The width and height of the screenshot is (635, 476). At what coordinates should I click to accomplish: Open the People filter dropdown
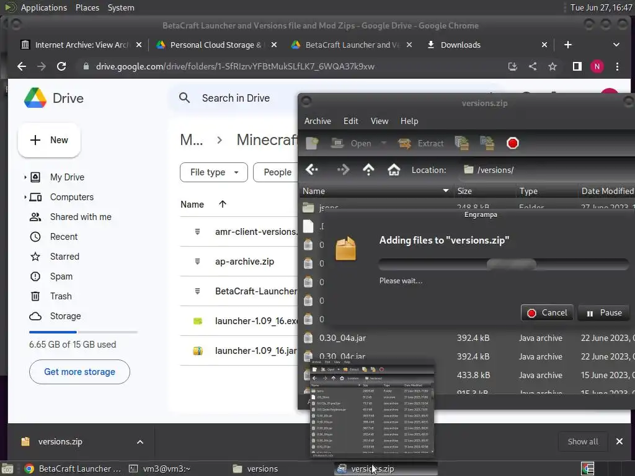[277, 172]
